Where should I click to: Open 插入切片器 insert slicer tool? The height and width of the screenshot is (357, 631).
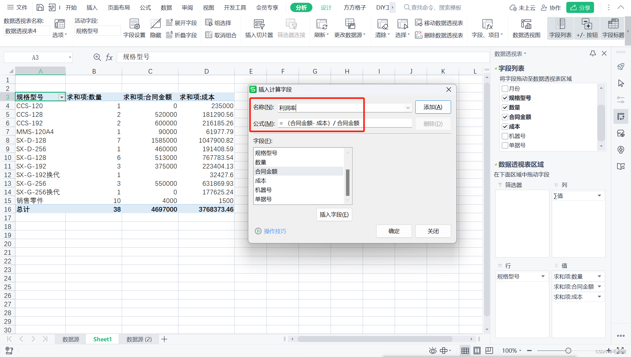pos(259,28)
